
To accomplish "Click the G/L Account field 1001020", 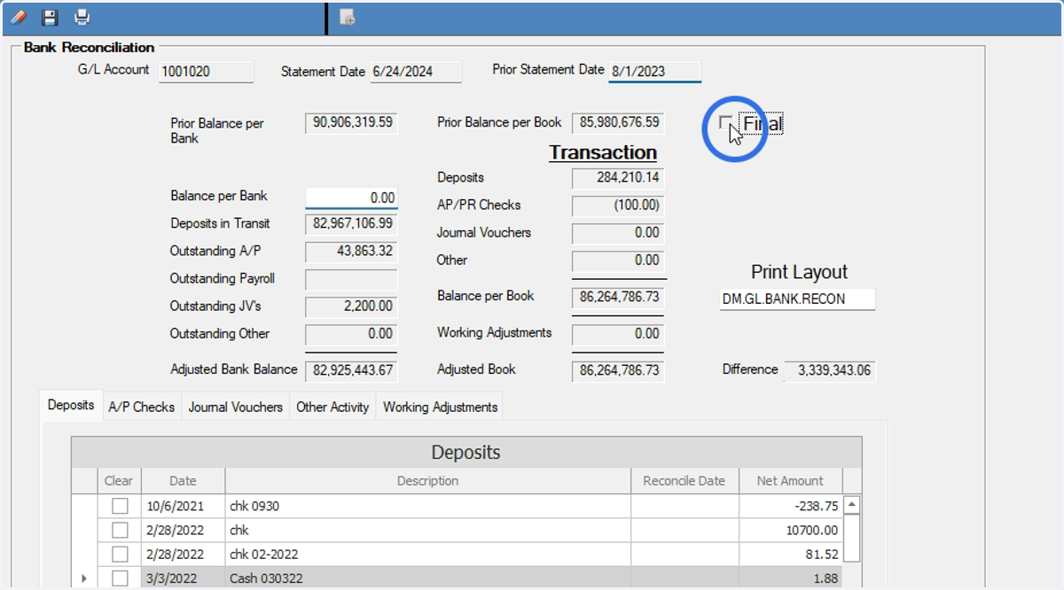I will pyautogui.click(x=206, y=72).
